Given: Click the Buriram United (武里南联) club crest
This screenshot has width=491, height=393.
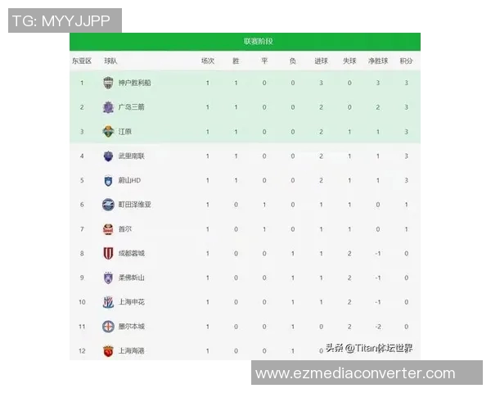Looking at the screenshot, I should tap(108, 156).
